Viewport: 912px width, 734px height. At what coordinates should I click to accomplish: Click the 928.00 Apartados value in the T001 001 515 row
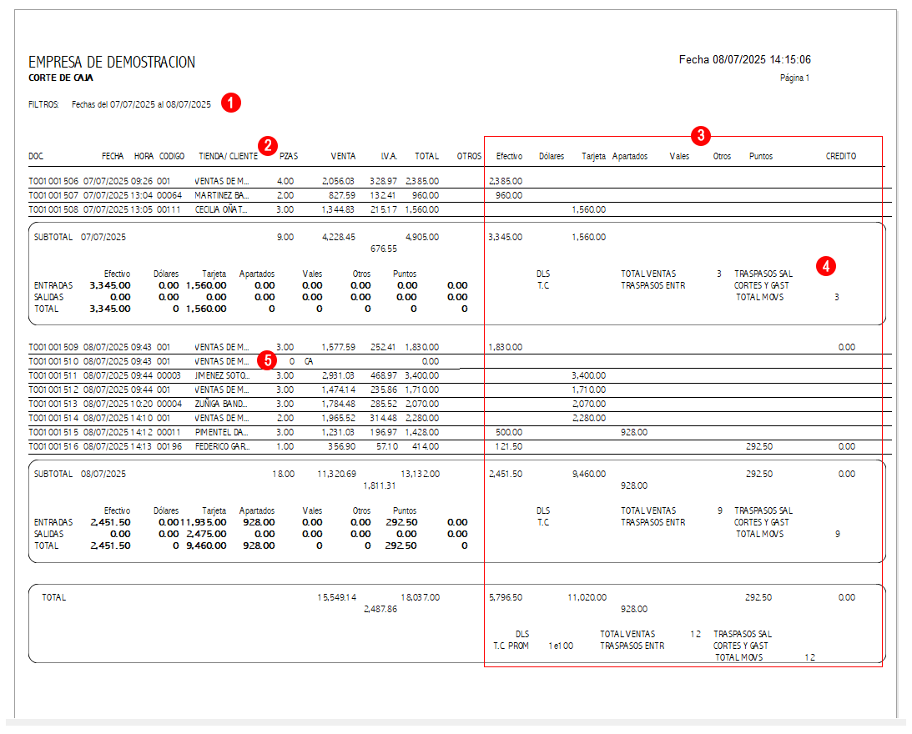click(x=634, y=432)
